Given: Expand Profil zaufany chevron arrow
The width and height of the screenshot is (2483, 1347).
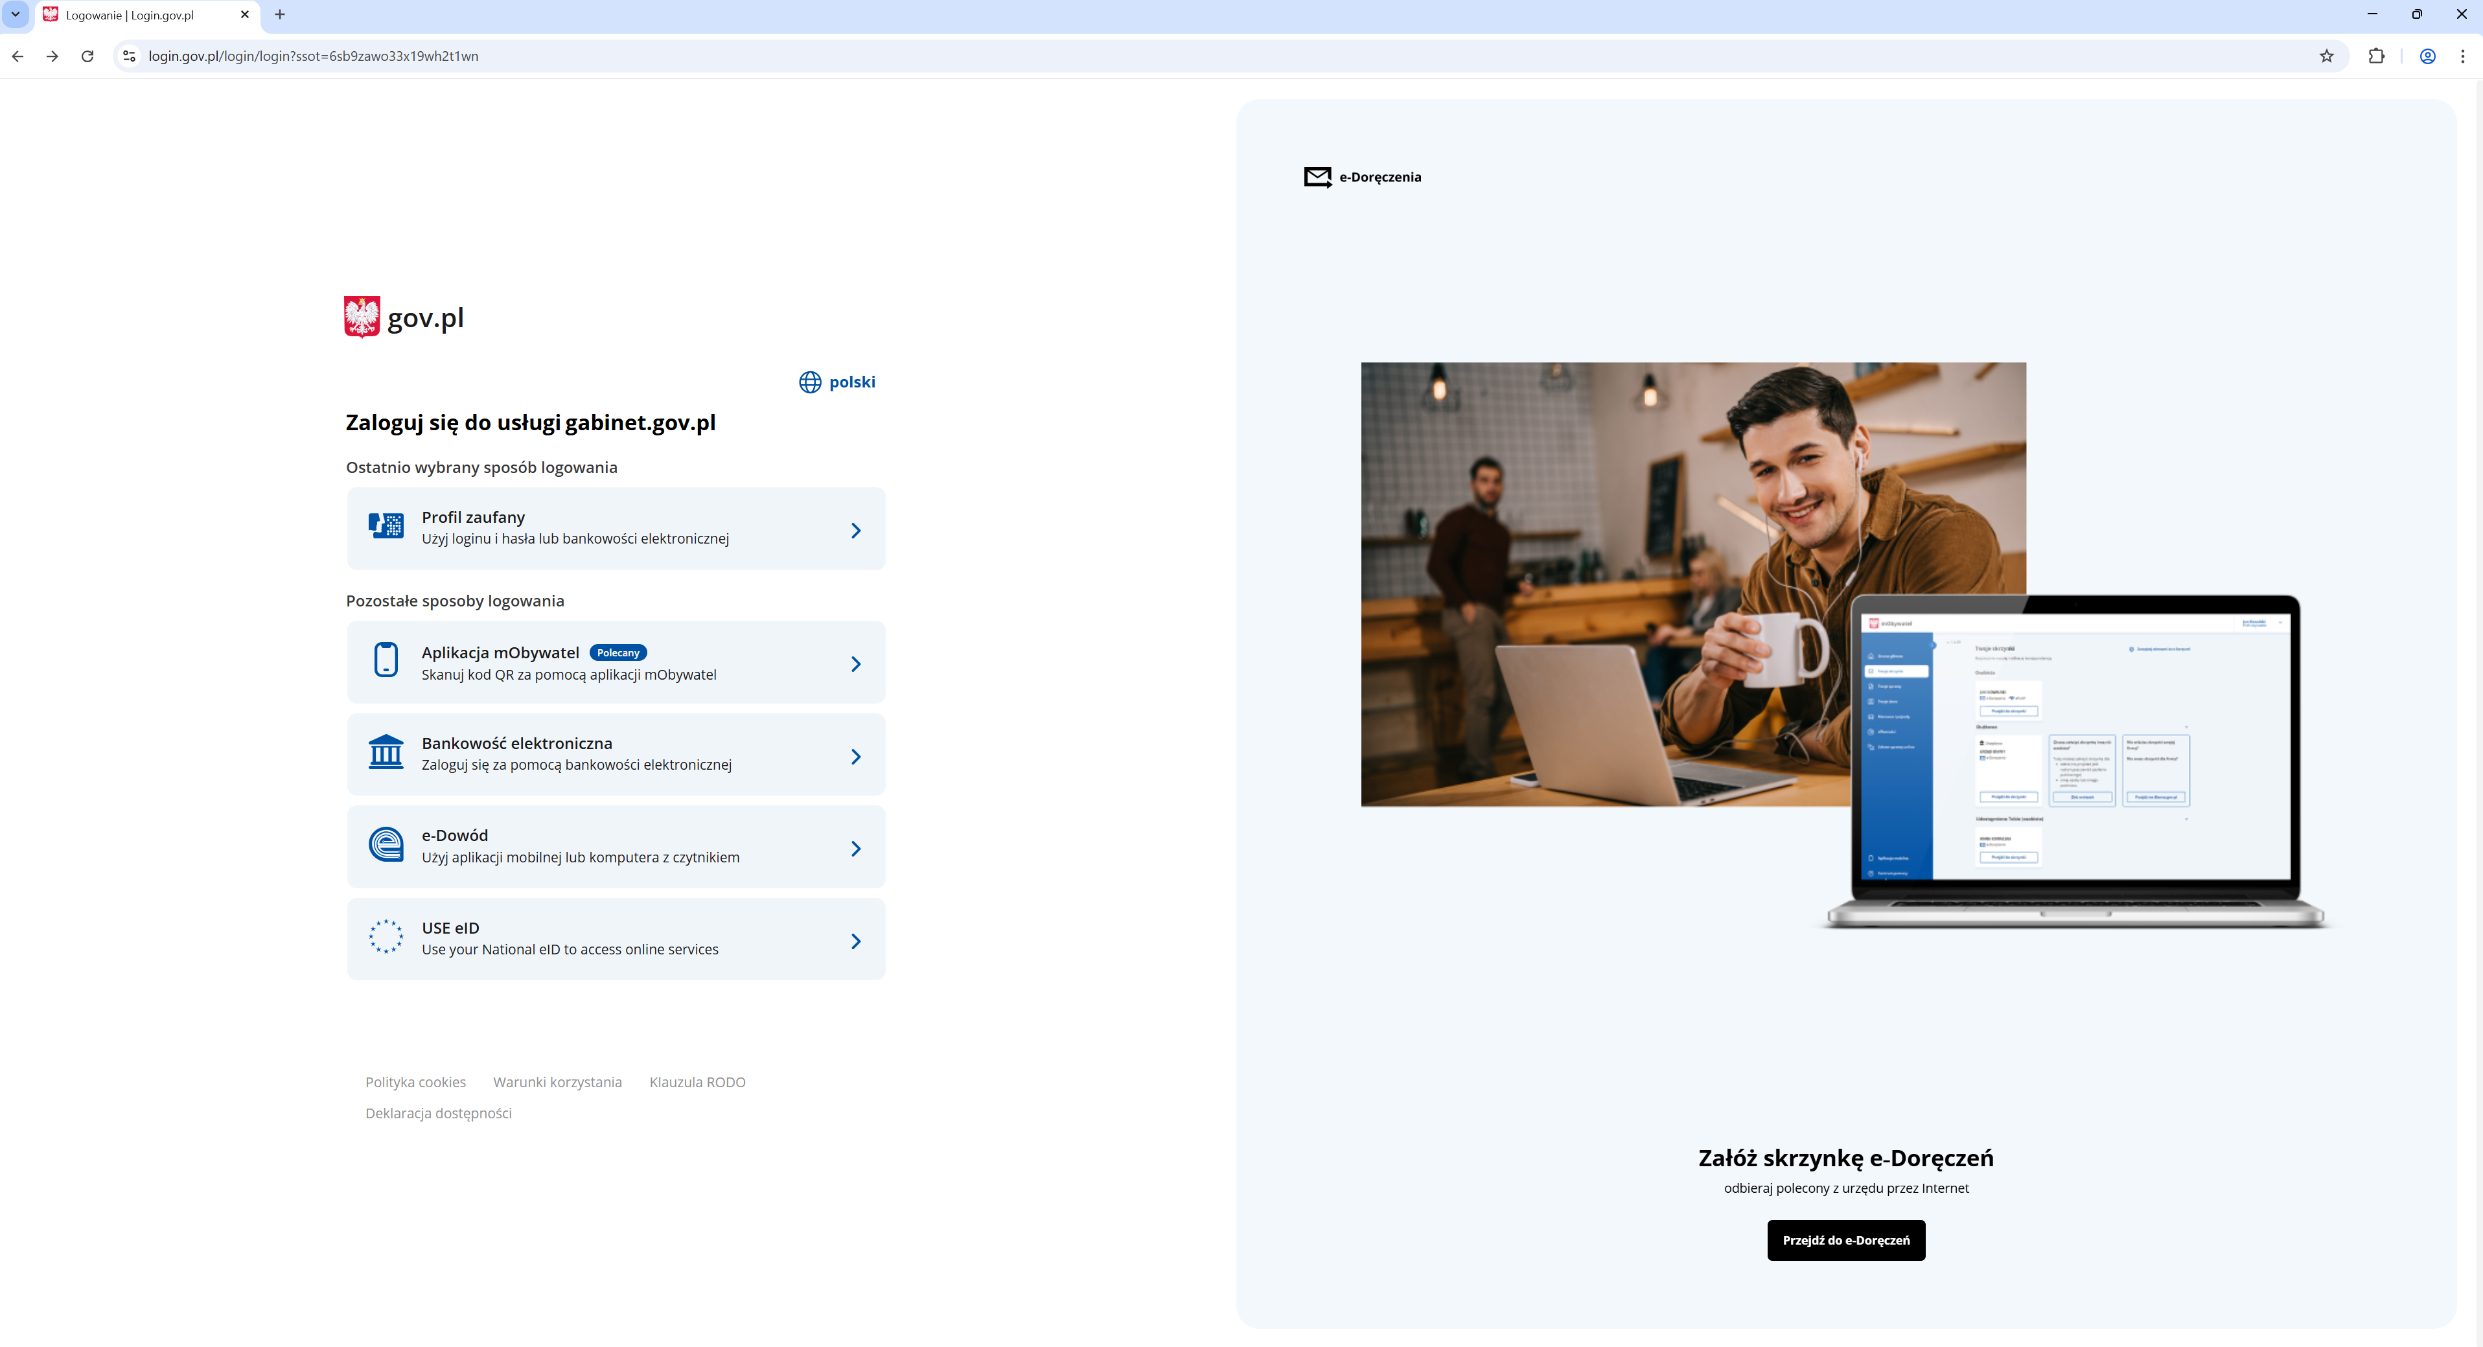Looking at the screenshot, I should pos(855,531).
